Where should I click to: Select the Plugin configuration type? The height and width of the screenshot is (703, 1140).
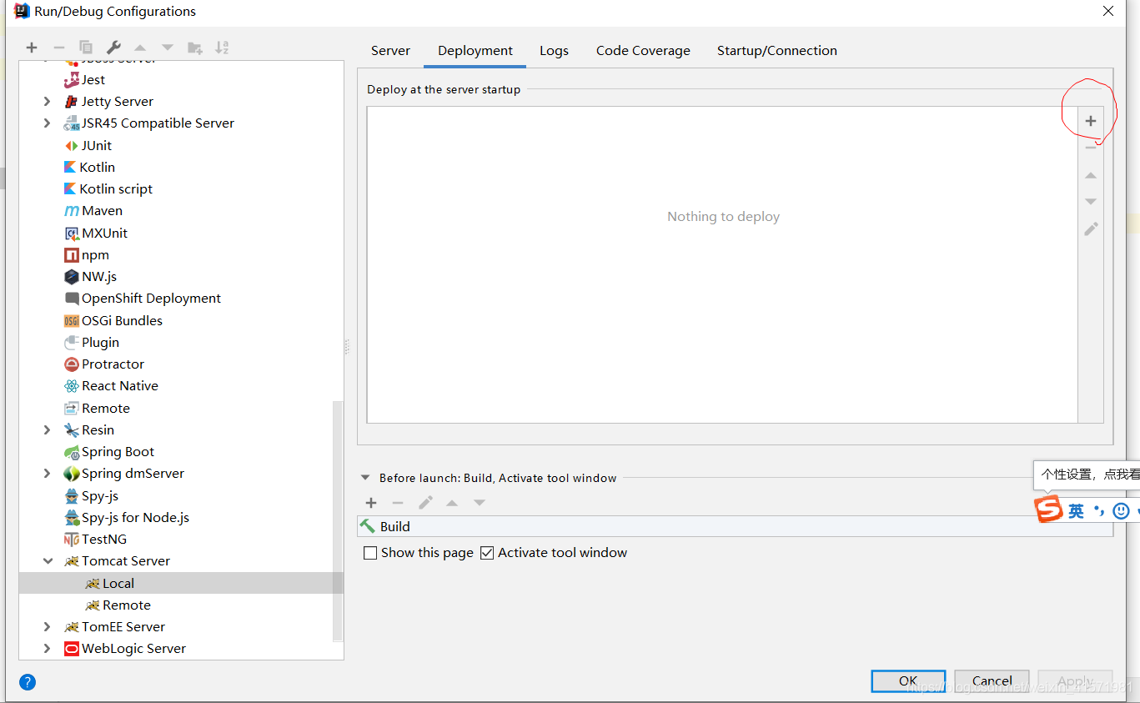tap(92, 342)
